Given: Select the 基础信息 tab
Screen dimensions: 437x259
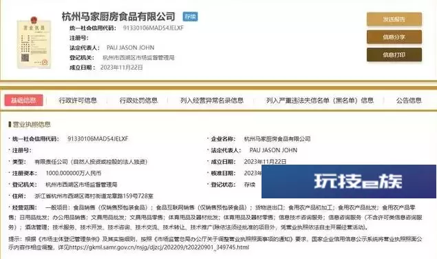Looking at the screenshot, I should (x=23, y=100).
